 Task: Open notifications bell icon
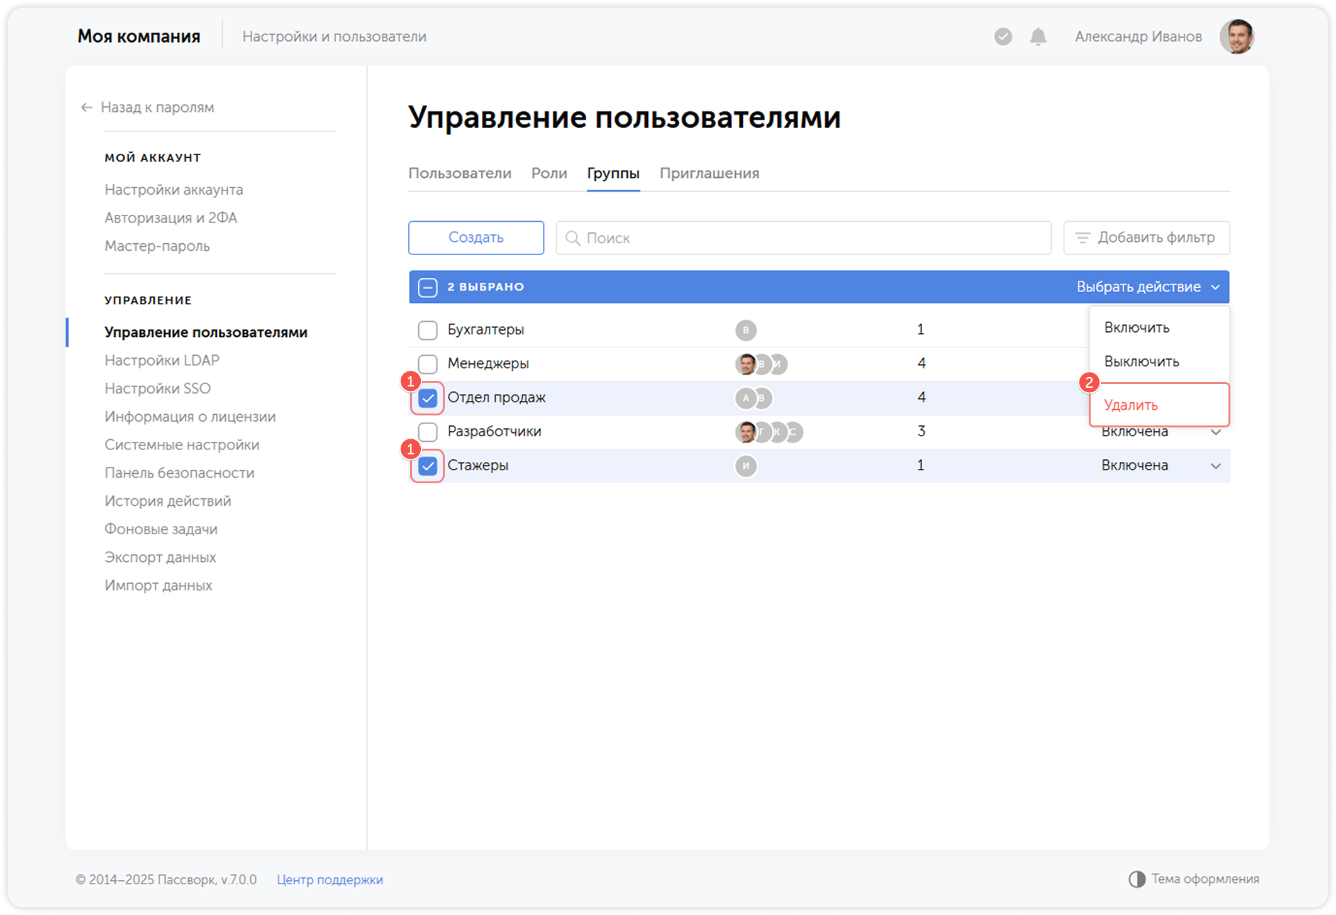(x=1038, y=36)
